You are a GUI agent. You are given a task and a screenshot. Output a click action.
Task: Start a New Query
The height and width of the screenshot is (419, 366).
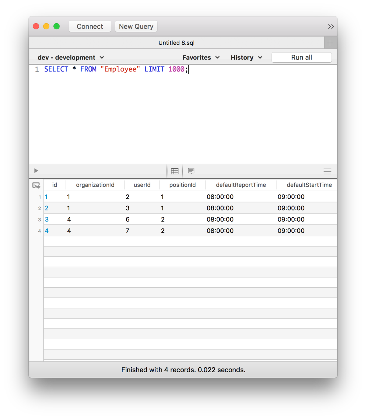136,26
